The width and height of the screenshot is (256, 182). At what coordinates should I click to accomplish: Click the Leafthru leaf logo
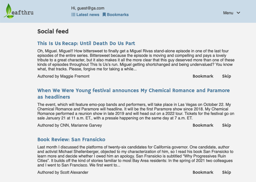(9, 11)
